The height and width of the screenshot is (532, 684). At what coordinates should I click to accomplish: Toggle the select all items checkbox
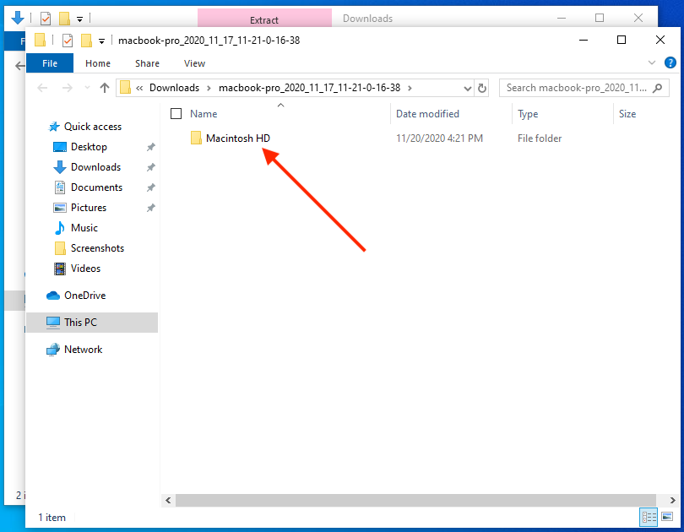(176, 114)
